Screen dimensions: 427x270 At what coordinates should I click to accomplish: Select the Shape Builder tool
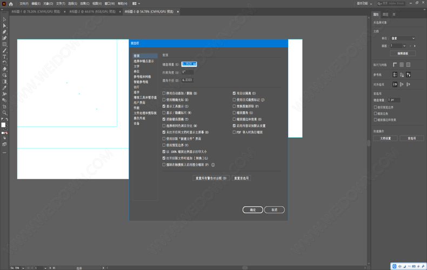tap(4, 76)
